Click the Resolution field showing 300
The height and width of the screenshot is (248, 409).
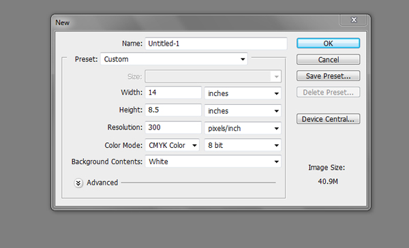173,127
